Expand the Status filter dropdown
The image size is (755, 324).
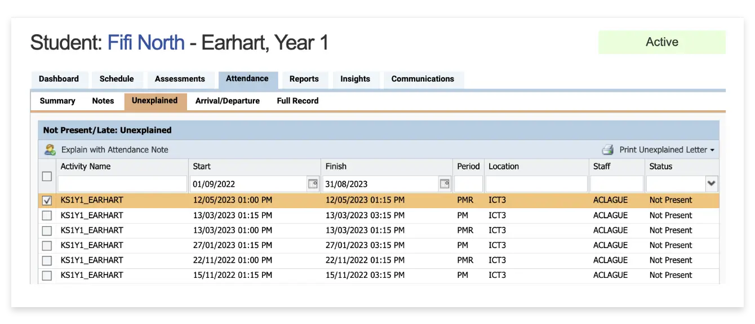(x=712, y=183)
